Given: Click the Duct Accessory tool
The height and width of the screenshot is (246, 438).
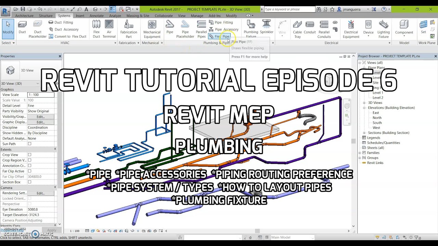Looking at the screenshot, I should pyautogui.click(x=63, y=29).
